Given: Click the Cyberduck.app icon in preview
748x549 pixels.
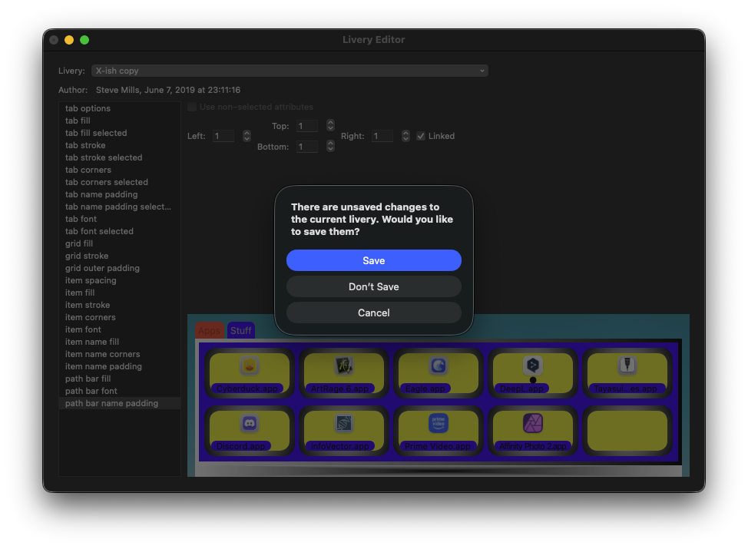Looking at the screenshot, I should click(249, 366).
